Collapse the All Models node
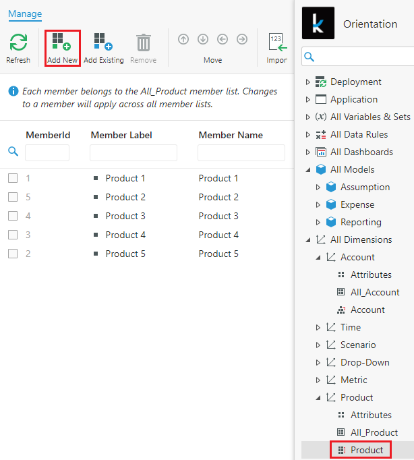This screenshot has height=460, width=414. tap(308, 170)
